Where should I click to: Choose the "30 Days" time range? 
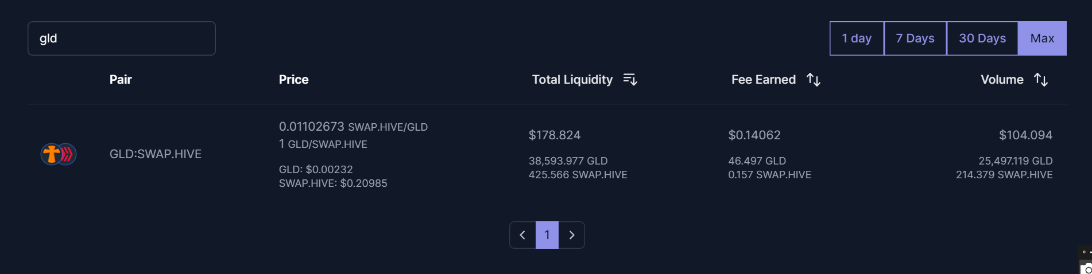[x=982, y=38]
